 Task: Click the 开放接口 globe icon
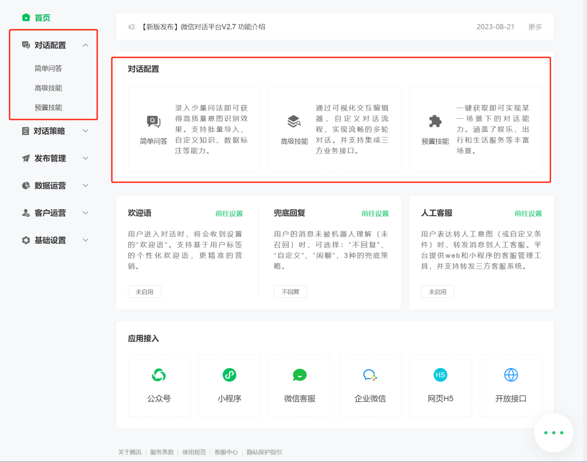pos(511,375)
